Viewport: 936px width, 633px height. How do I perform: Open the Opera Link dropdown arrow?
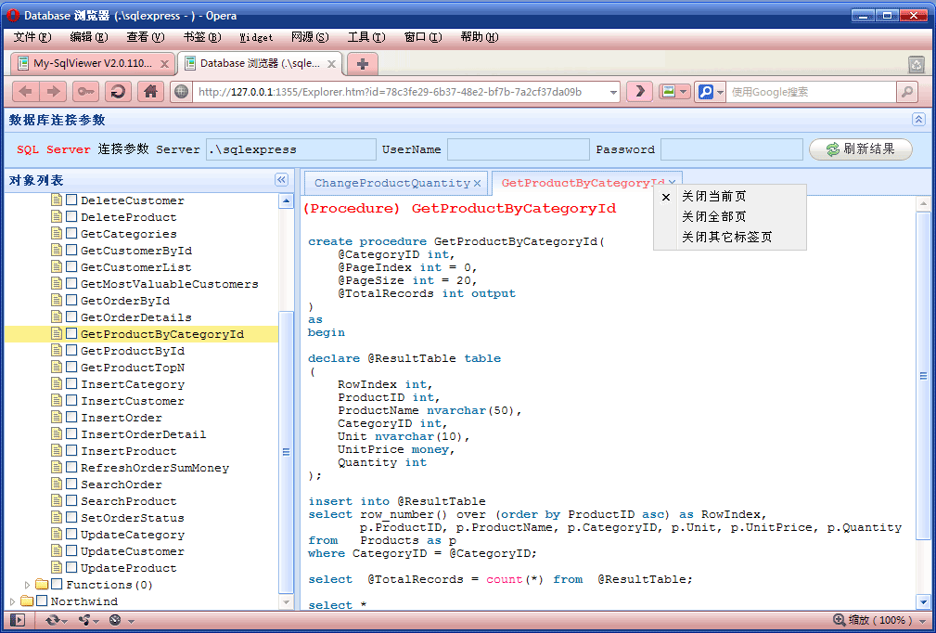coord(64,622)
